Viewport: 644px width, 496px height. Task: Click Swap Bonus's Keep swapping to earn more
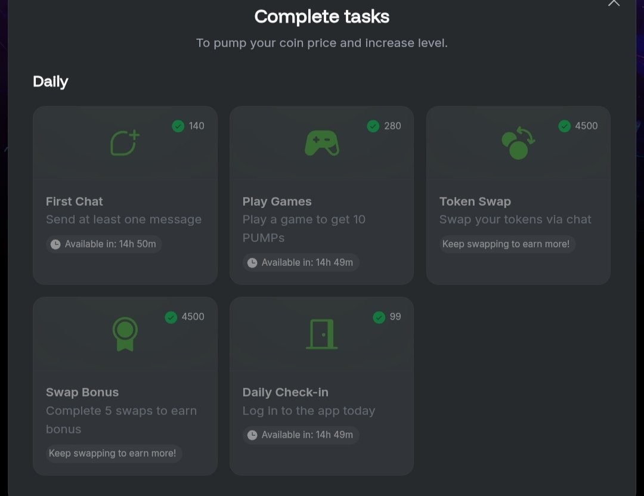click(x=113, y=453)
